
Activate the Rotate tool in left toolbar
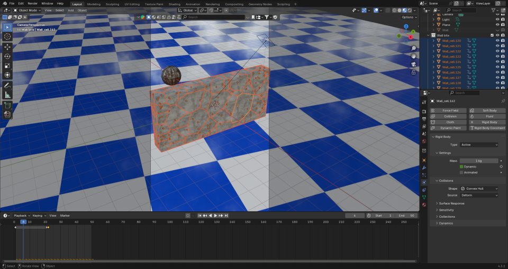tap(7, 56)
